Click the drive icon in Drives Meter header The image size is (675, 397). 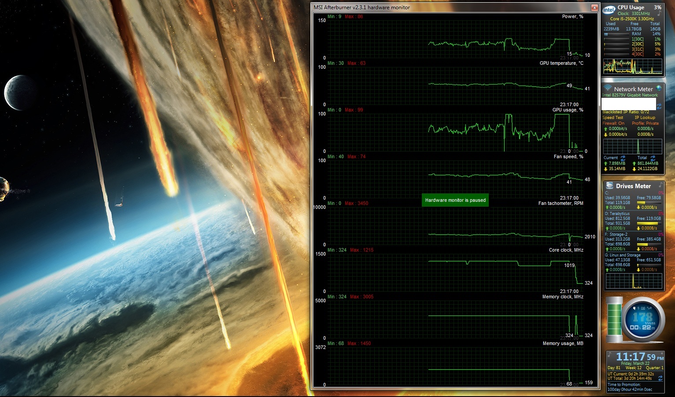pyautogui.click(x=610, y=186)
